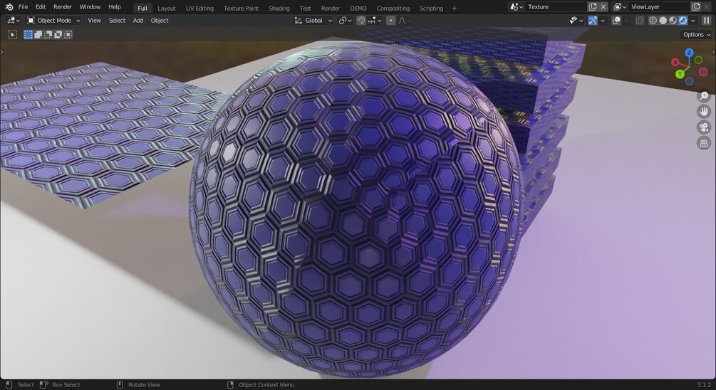Switch to the Compositing workspace tab
Image resolution: width=716 pixels, height=390 pixels.
tap(393, 9)
